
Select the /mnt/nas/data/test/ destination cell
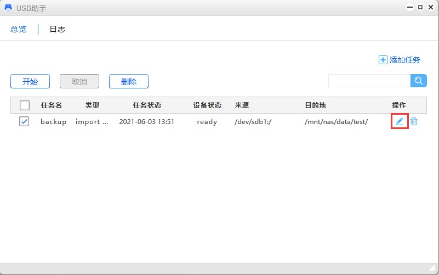(336, 122)
